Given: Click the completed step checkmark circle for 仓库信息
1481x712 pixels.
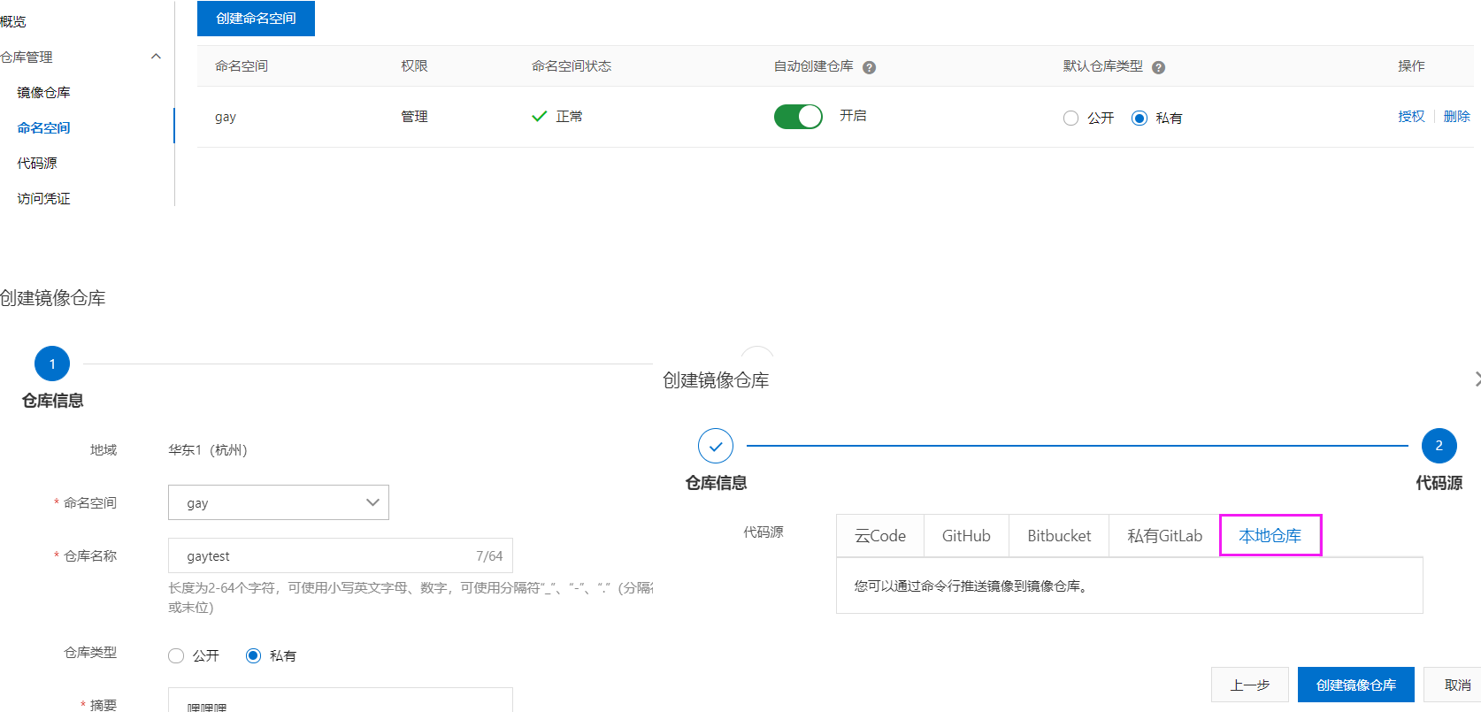Looking at the screenshot, I should [x=716, y=447].
